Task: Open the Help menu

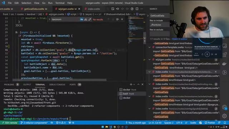Action: point(70,3)
